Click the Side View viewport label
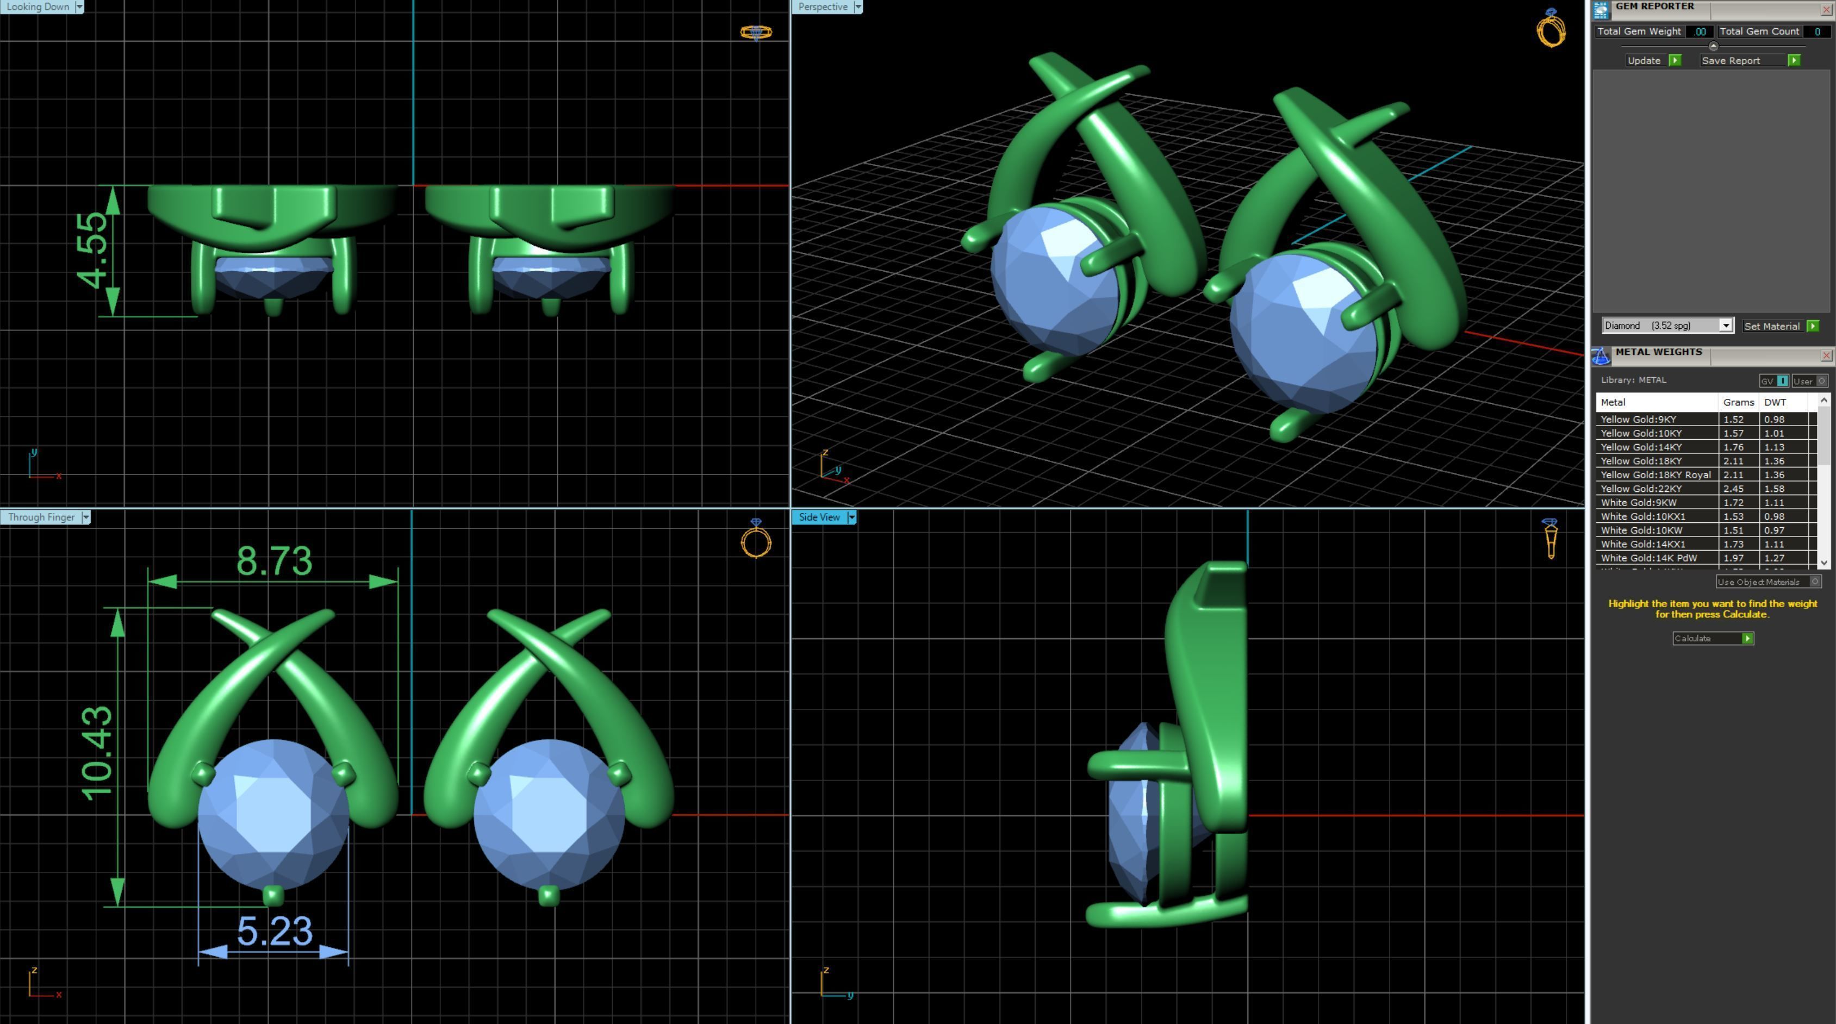 point(819,517)
